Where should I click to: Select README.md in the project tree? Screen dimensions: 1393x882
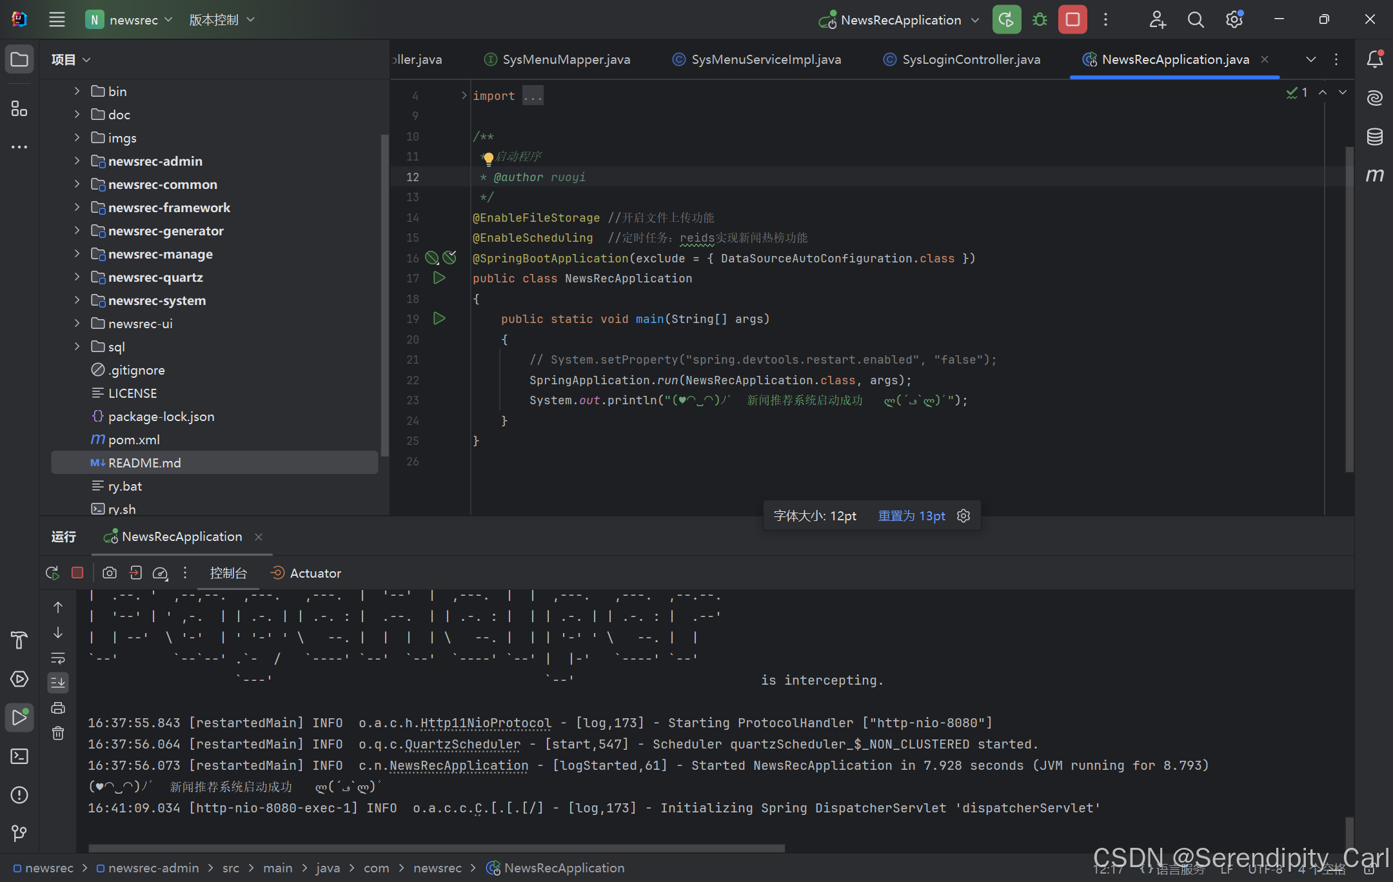pyautogui.click(x=144, y=463)
